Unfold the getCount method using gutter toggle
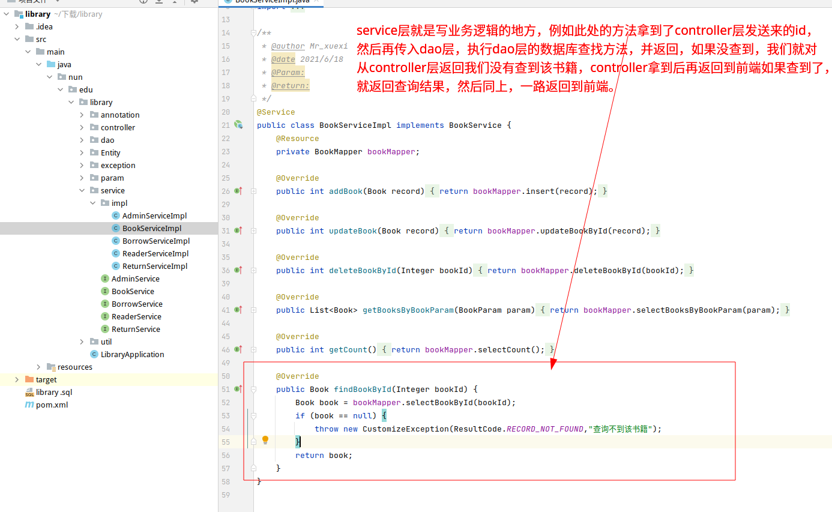 pos(253,349)
